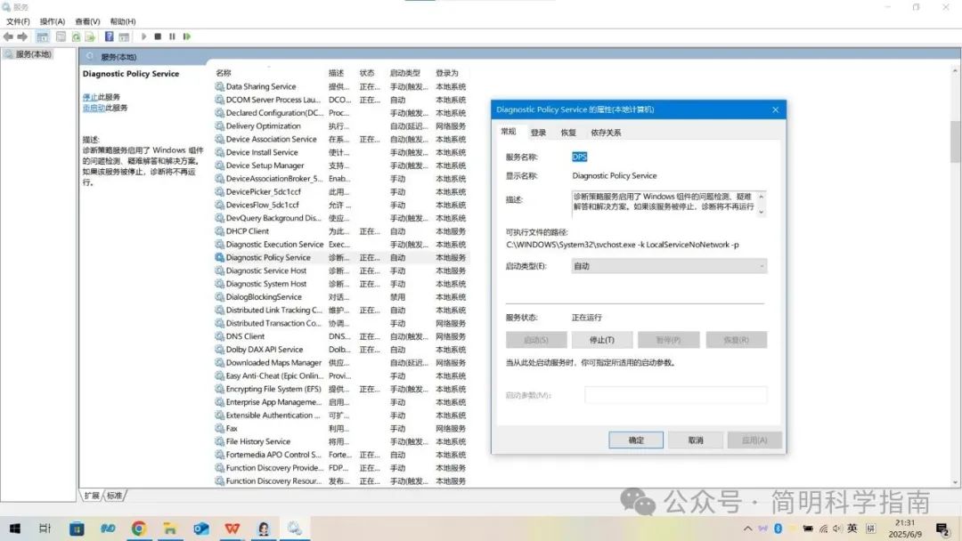Open the 文件(F) menu
Screen dimensions: 962x541
point(18,21)
